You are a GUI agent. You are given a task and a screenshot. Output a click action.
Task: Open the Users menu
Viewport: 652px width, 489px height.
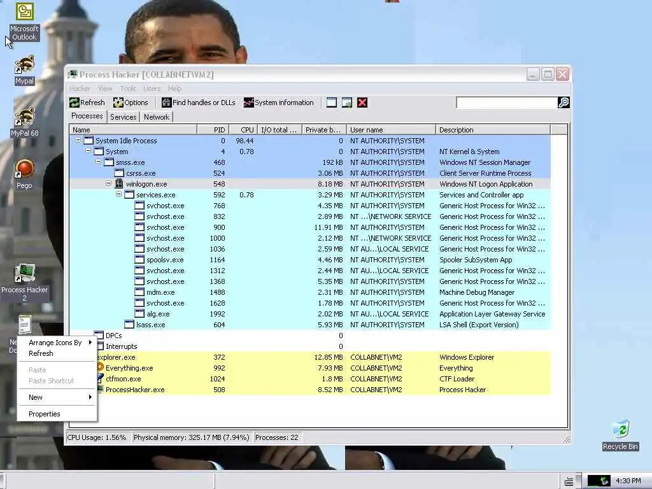coord(152,89)
